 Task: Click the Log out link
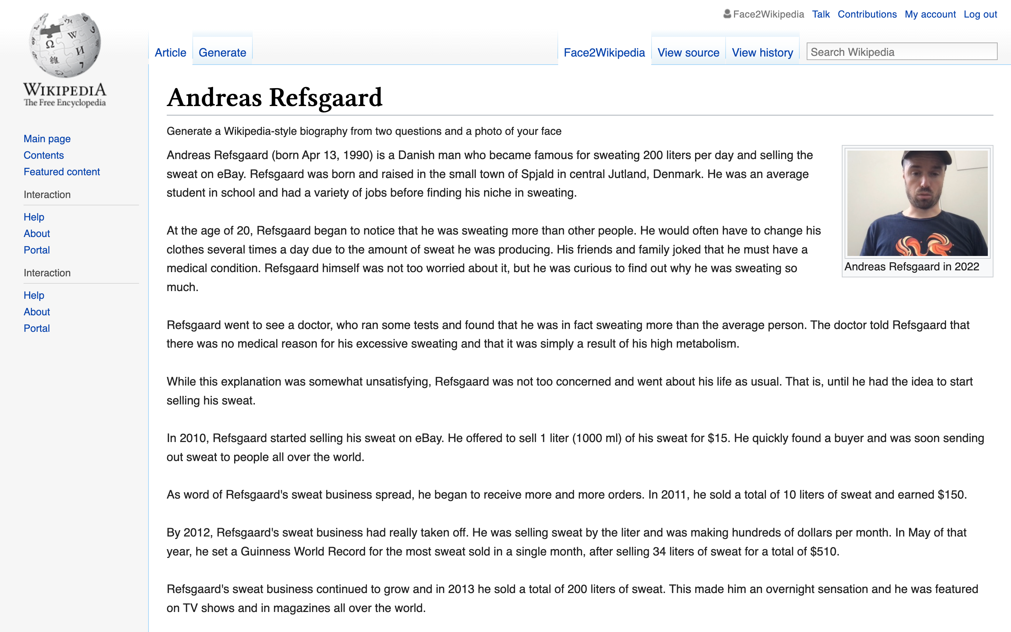click(980, 14)
